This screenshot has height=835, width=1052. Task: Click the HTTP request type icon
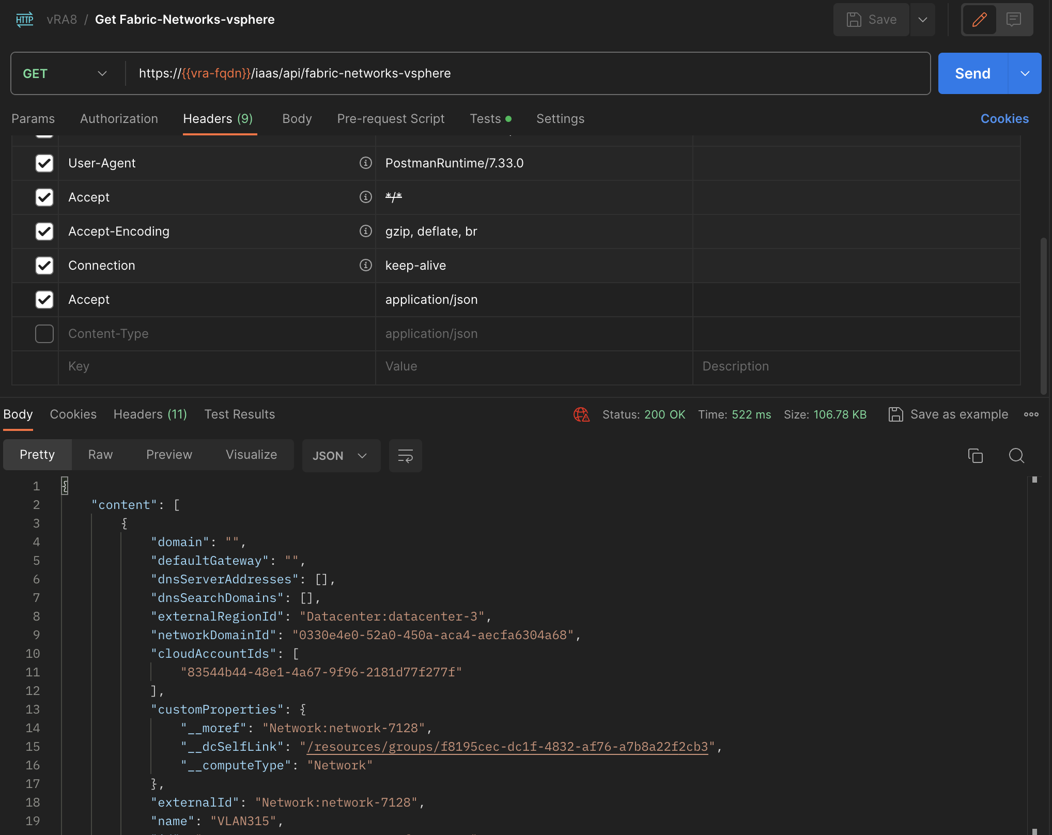click(24, 20)
